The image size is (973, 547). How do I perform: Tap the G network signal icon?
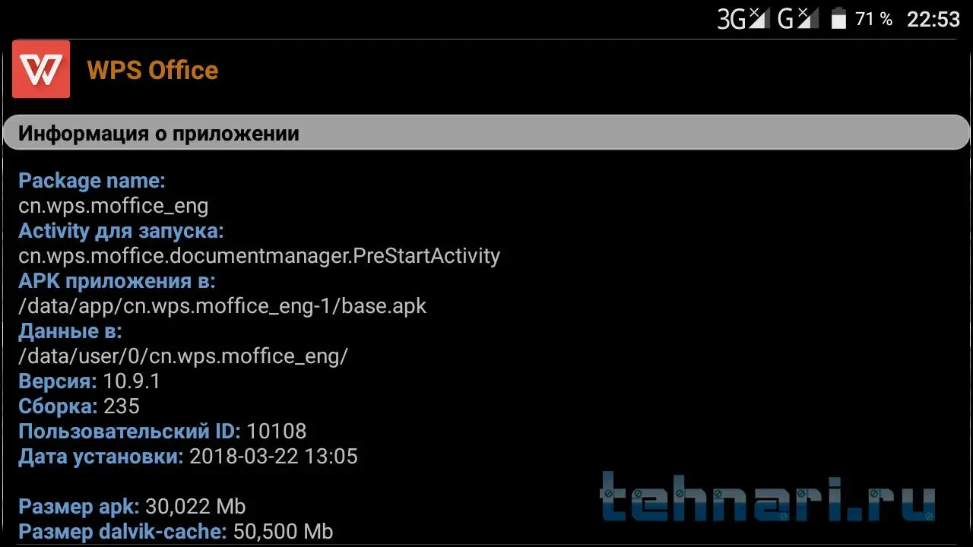tap(798, 19)
